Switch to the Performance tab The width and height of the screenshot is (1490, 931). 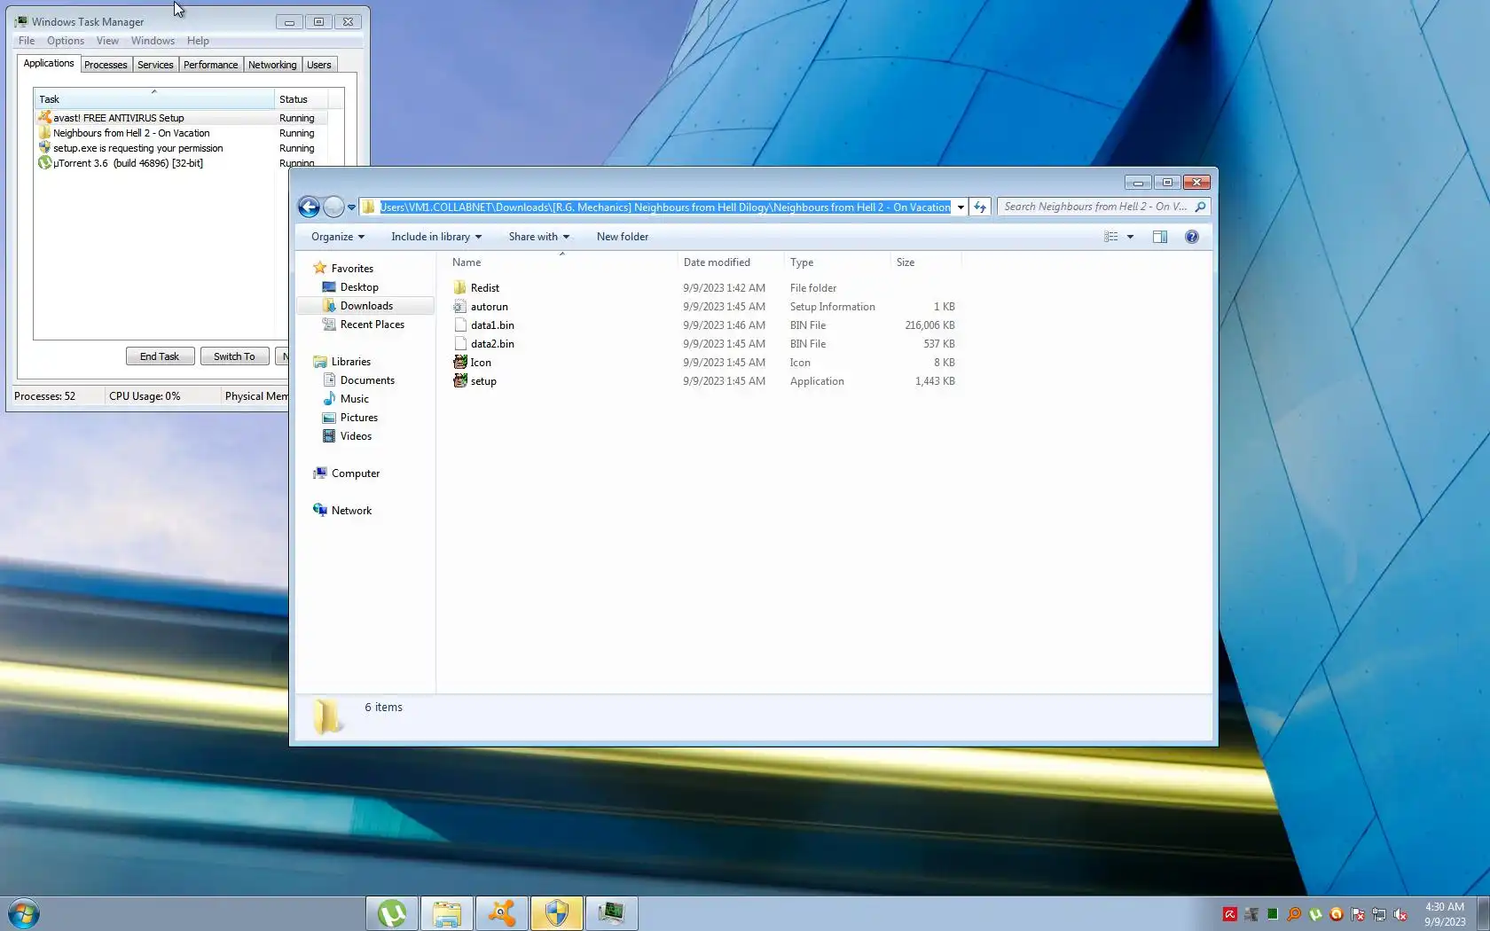[211, 65]
